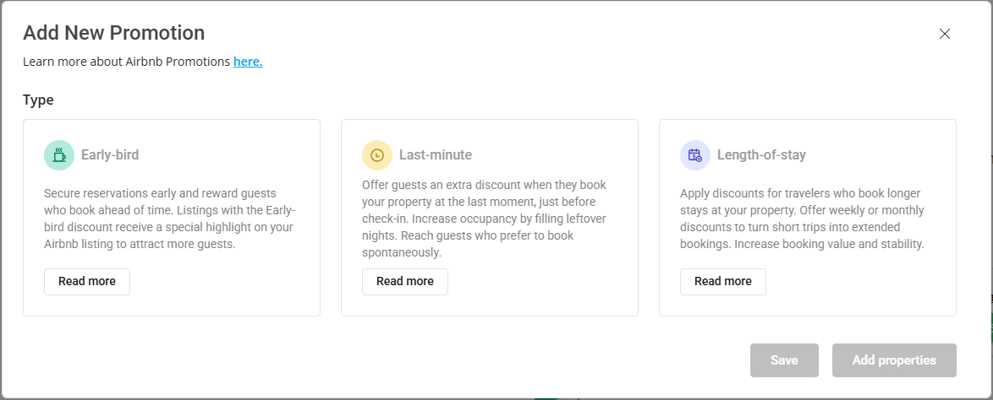This screenshot has width=993, height=400.
Task: Read more about Length-of-stay promotion
Action: pyautogui.click(x=723, y=282)
